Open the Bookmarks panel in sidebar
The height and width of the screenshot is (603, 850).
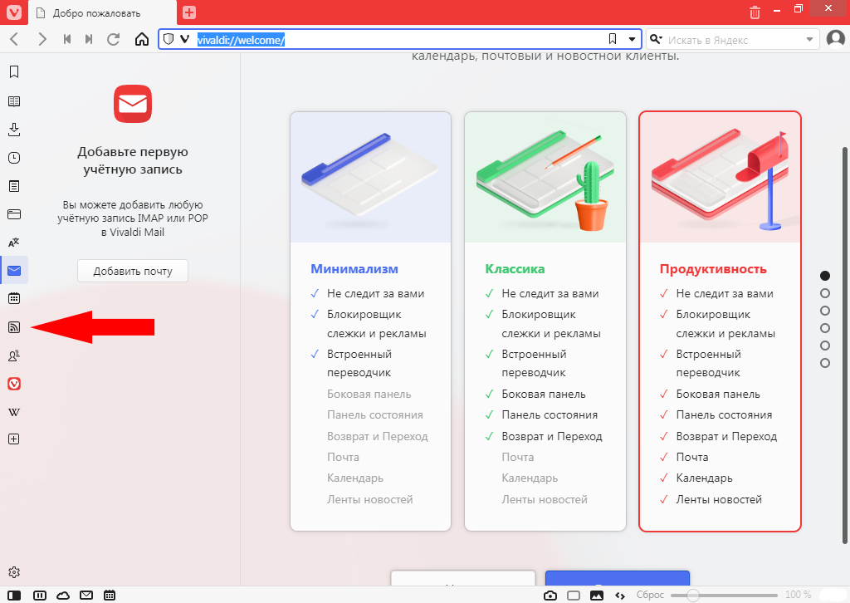click(13, 72)
